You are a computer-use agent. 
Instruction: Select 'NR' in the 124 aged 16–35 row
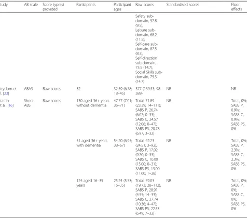coord(169,181)
